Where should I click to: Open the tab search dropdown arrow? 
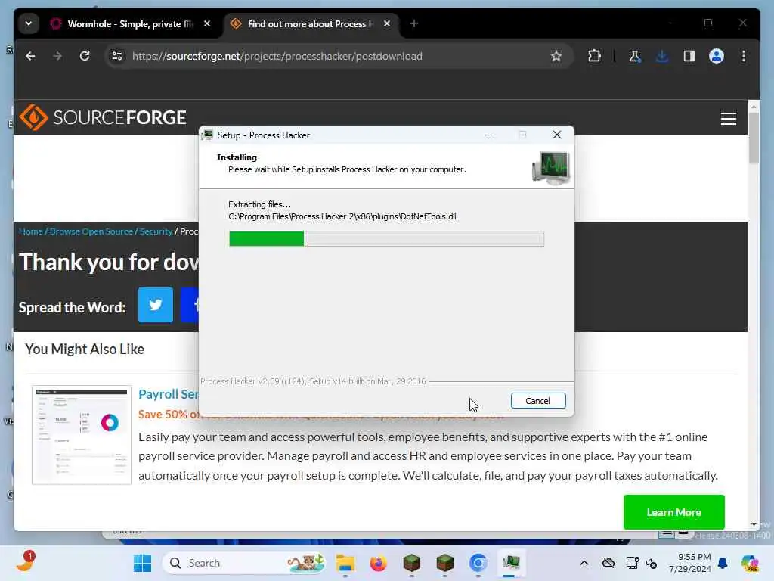29,23
